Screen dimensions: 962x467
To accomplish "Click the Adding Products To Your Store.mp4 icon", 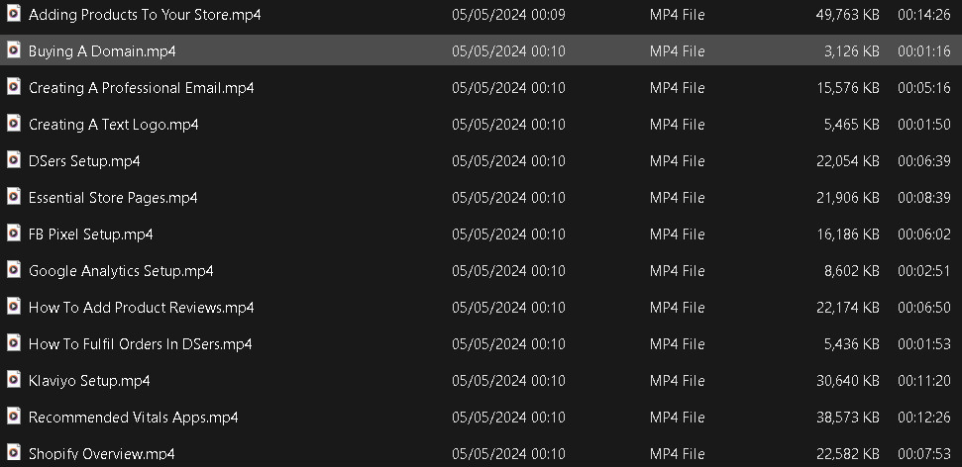I will 14,14.
